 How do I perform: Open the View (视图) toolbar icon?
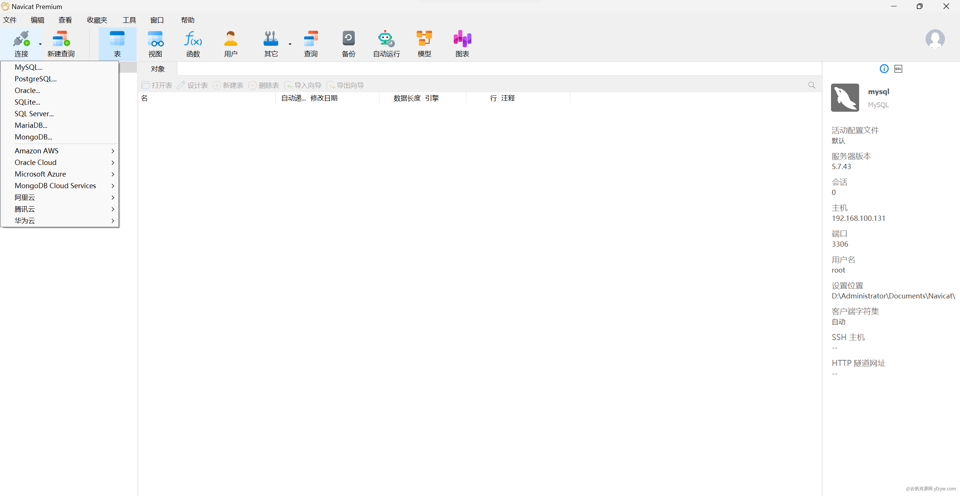tap(155, 39)
